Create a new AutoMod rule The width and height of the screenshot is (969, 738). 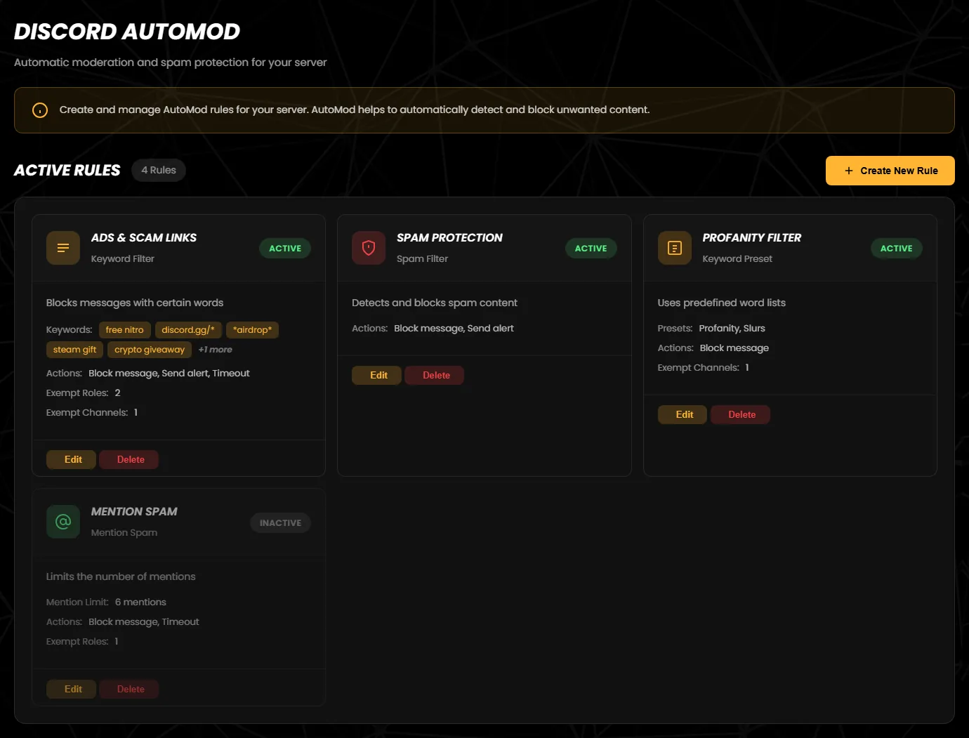tap(890, 171)
